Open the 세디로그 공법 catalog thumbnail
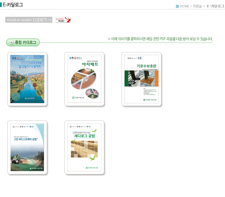 click(85, 147)
